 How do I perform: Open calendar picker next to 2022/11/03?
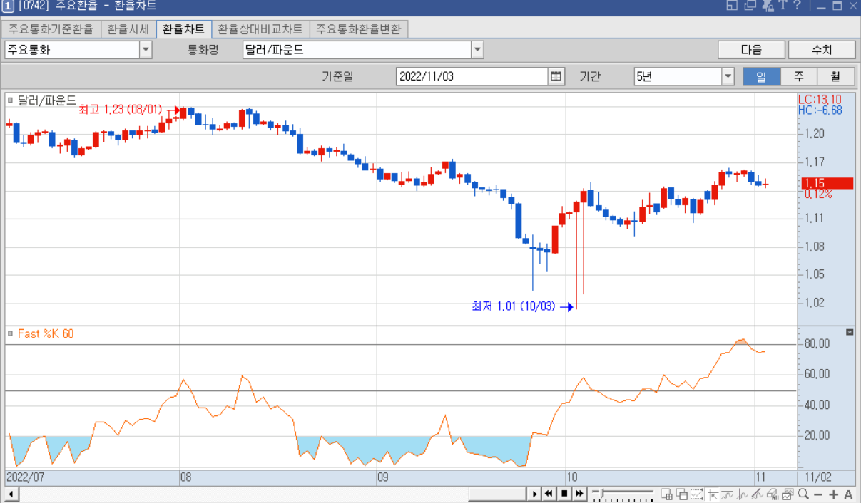tap(556, 76)
